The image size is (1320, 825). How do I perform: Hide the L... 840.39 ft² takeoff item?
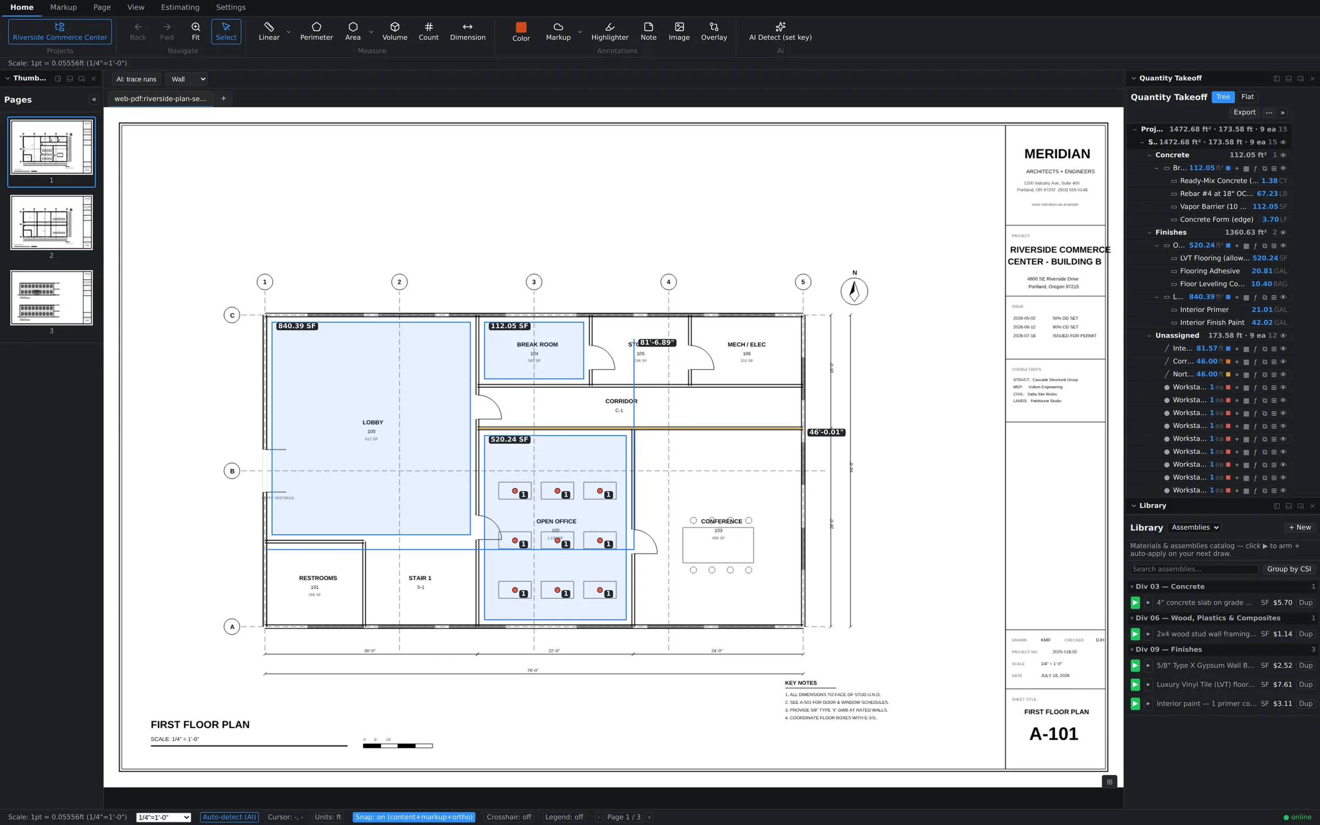click(x=1283, y=298)
